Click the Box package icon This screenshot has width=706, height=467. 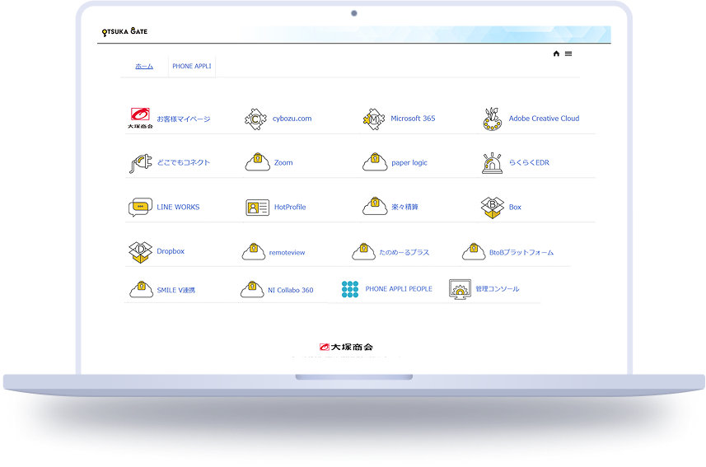(x=493, y=208)
